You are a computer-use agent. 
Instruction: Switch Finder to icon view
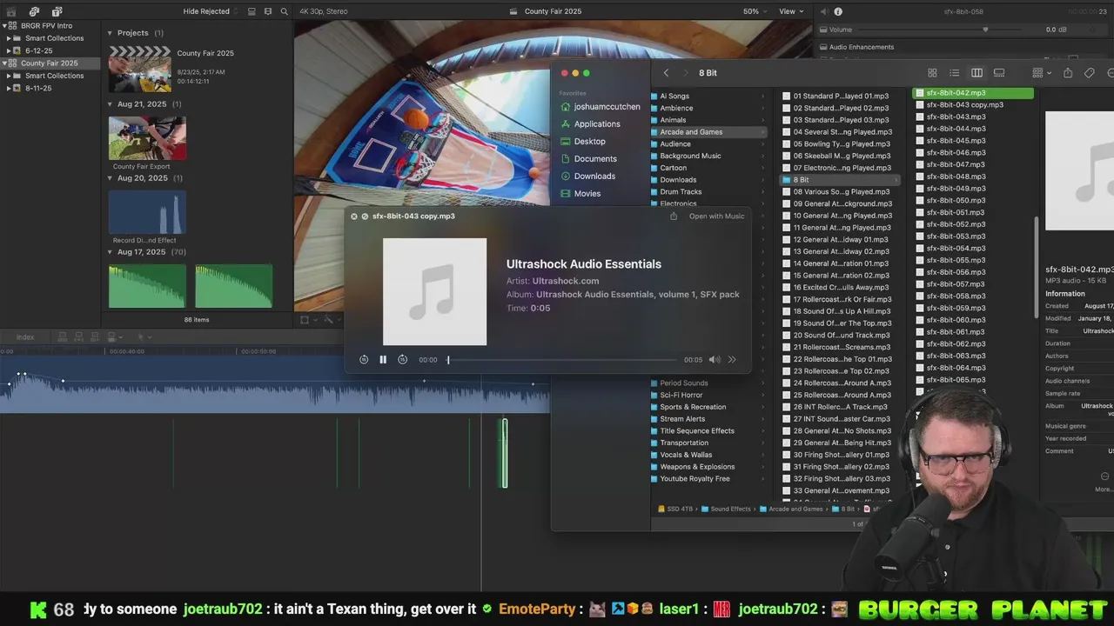pyautogui.click(x=932, y=73)
